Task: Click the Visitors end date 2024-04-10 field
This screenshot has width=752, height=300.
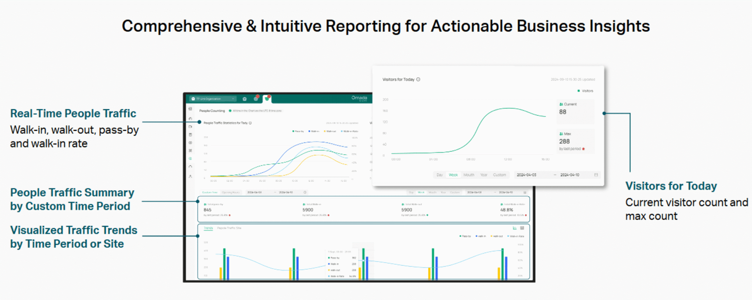Action: (570, 175)
